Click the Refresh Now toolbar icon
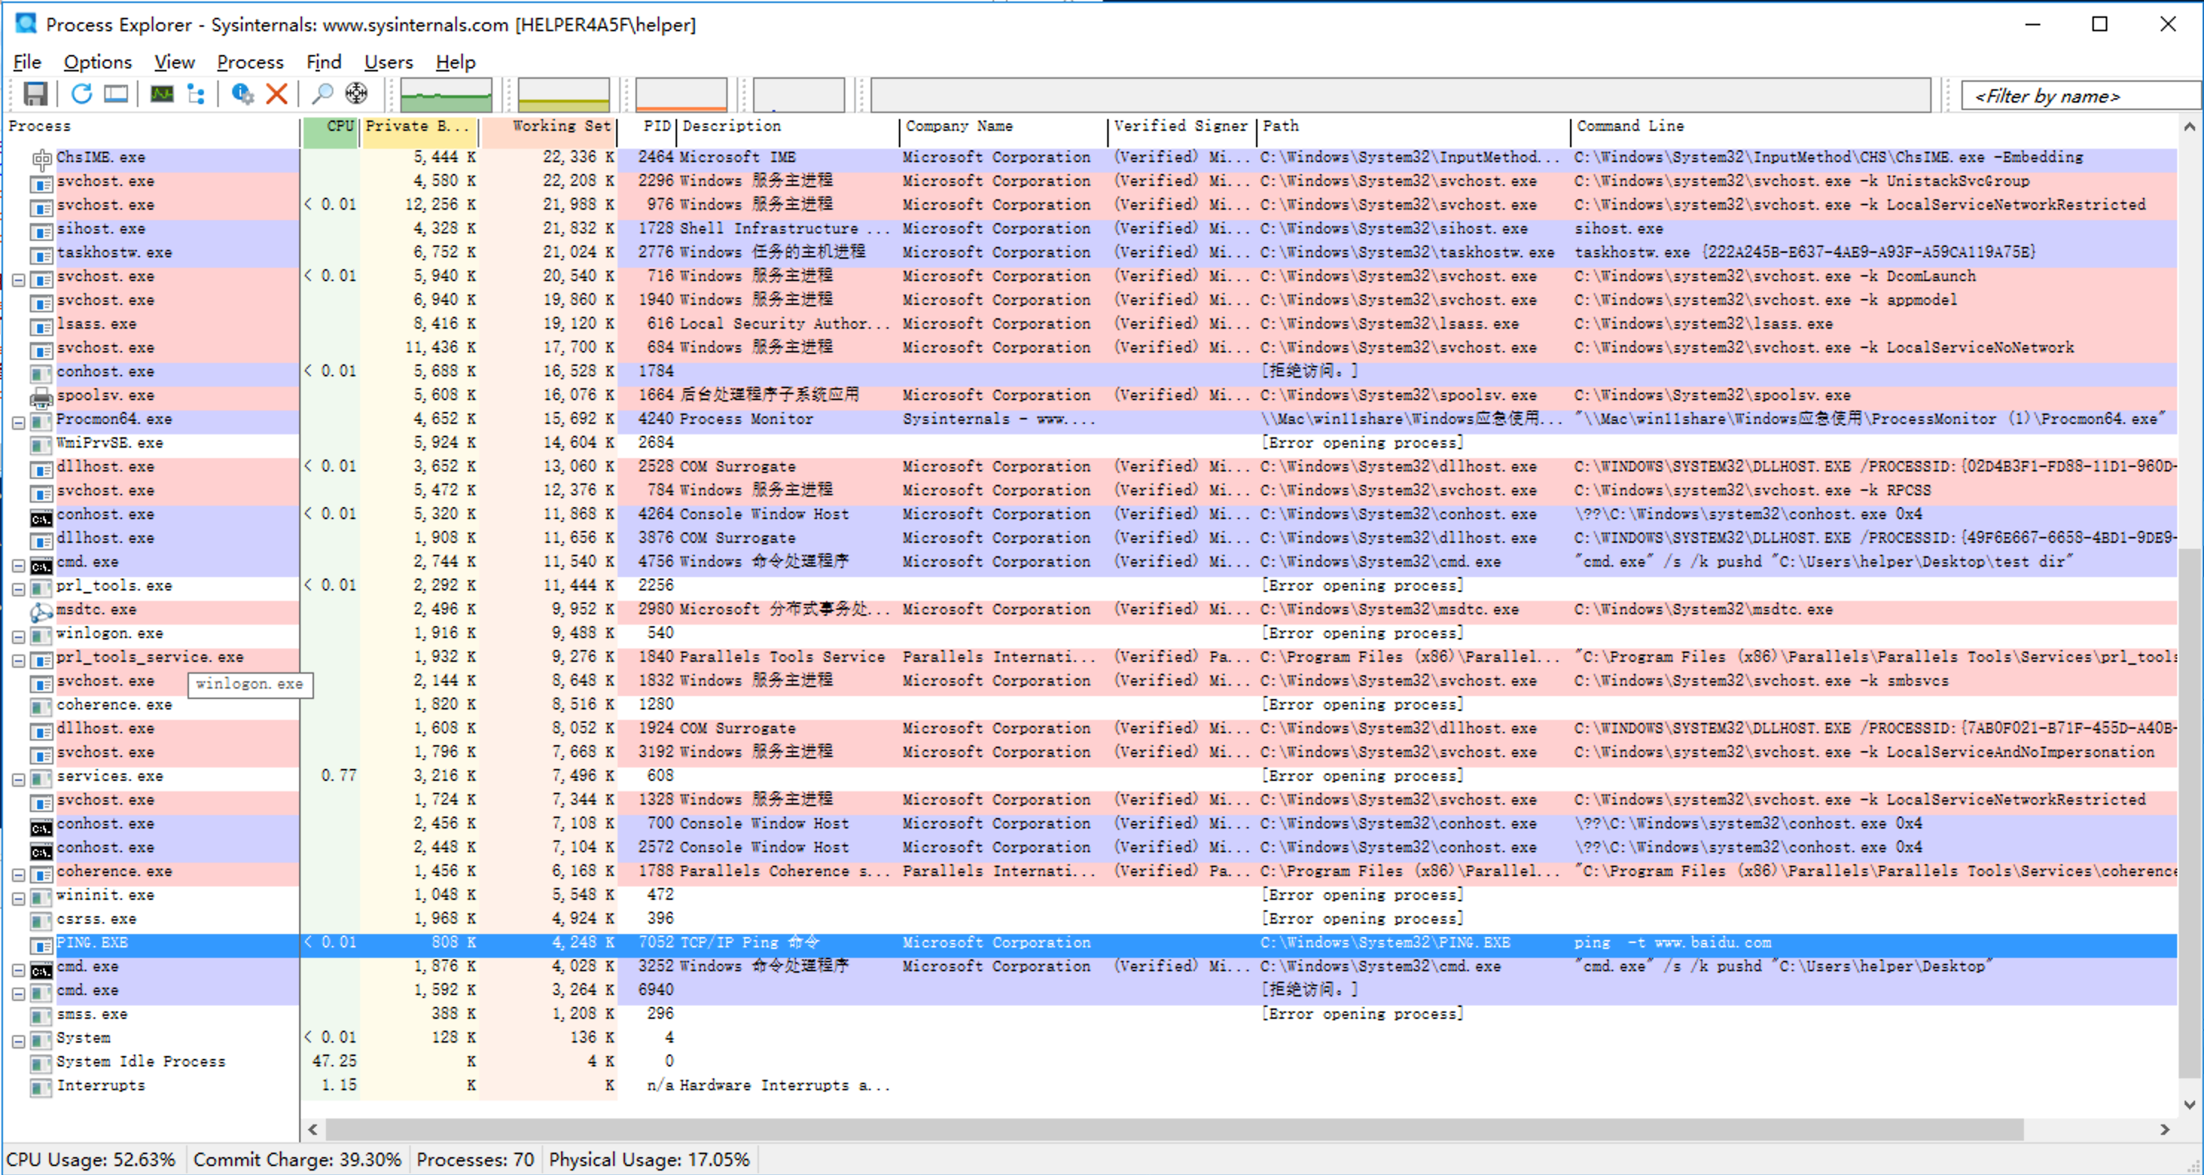The height and width of the screenshot is (1175, 2204). click(81, 94)
